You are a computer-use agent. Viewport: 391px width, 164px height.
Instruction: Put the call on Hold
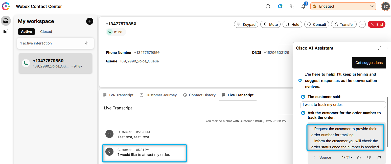click(292, 25)
